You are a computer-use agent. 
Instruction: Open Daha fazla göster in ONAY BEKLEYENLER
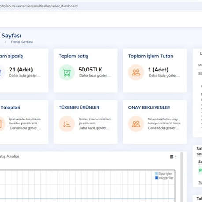[164, 128]
